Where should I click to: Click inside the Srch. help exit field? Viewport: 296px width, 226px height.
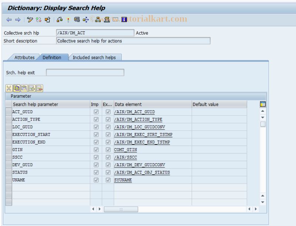[85, 73]
